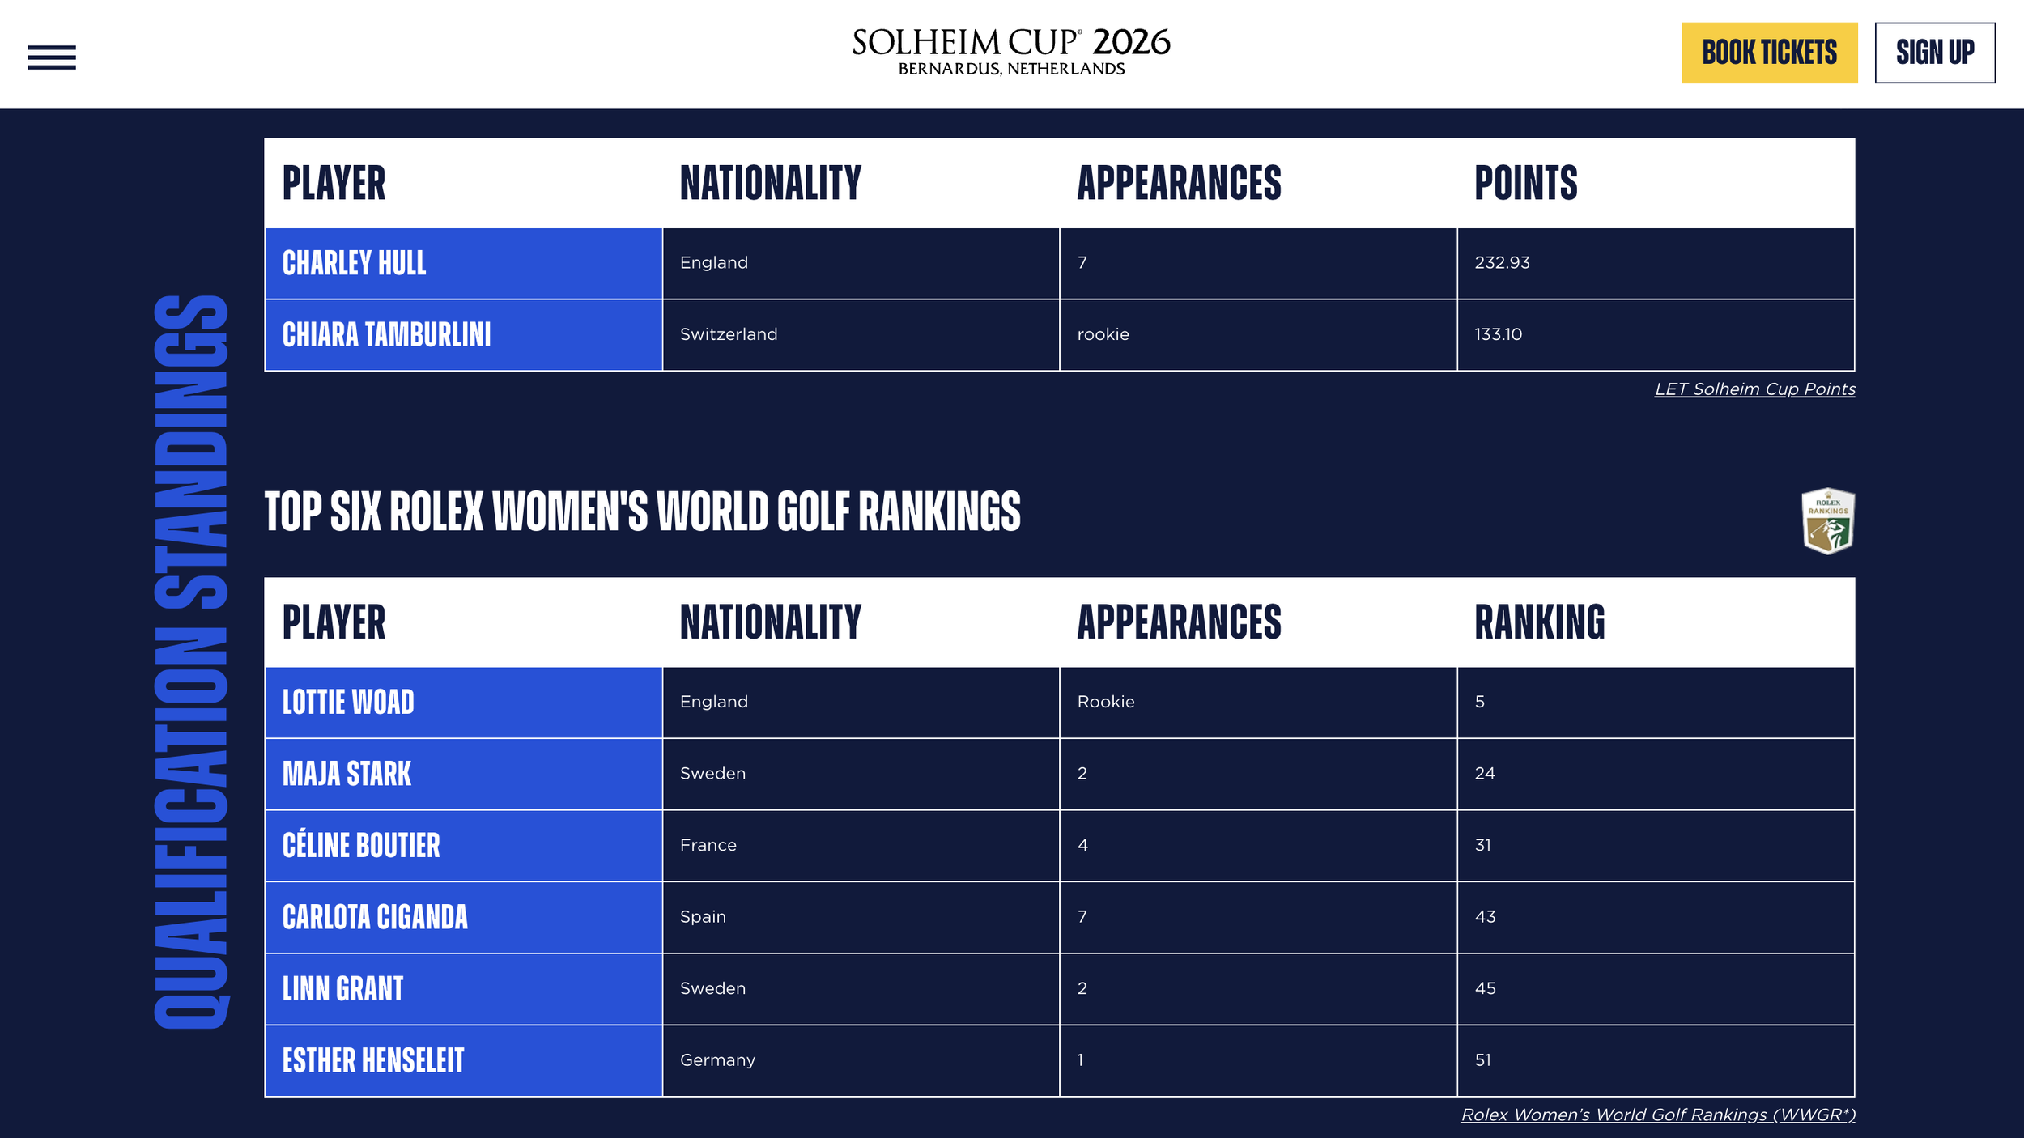The width and height of the screenshot is (2024, 1138).
Task: Click the Book Tickets button
Action: click(x=1769, y=53)
